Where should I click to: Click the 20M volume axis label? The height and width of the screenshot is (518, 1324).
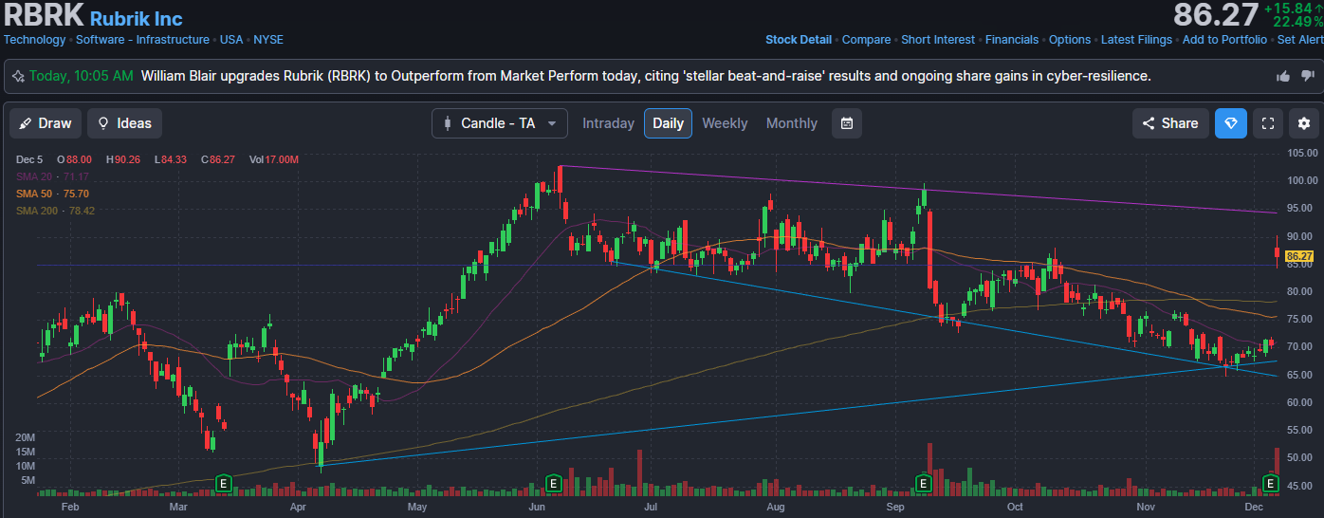tap(26, 437)
